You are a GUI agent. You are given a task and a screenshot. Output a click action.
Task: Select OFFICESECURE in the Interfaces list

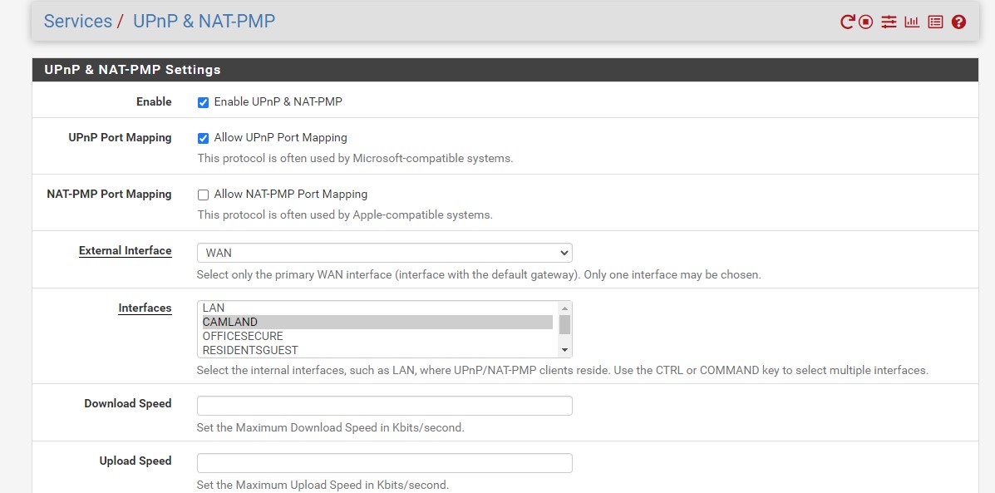377,336
